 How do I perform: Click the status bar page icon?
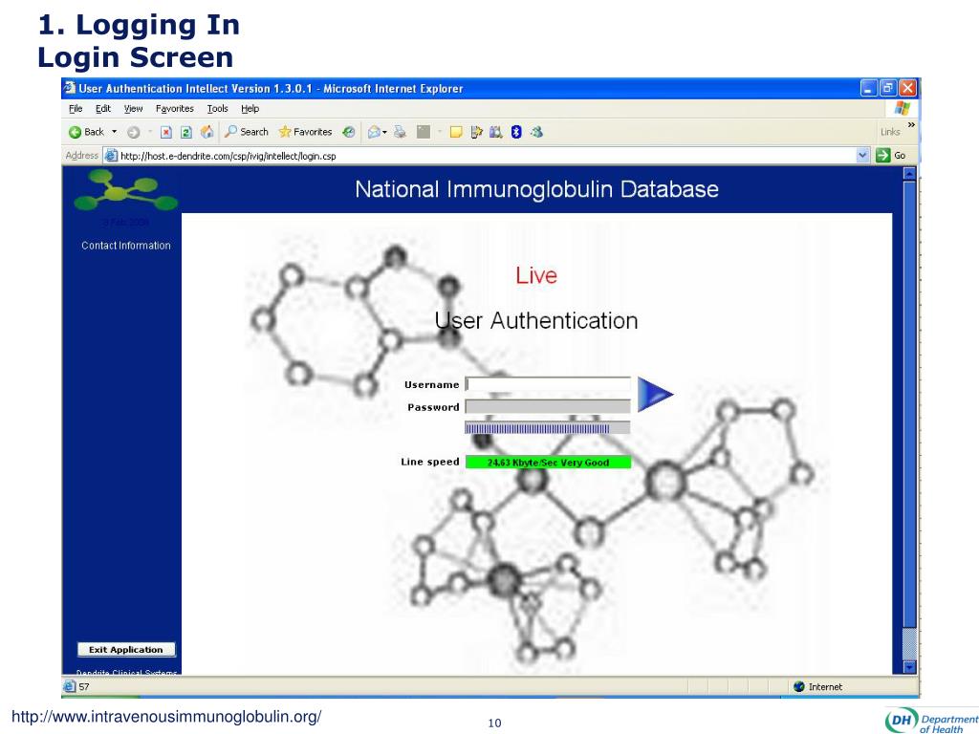(69, 686)
